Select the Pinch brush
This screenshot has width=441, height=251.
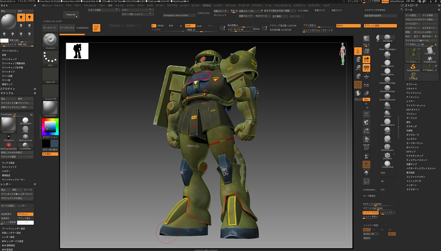387,130
